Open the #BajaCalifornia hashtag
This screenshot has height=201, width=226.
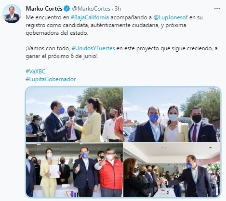coord(90,17)
